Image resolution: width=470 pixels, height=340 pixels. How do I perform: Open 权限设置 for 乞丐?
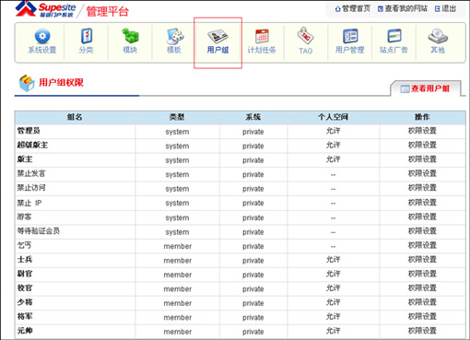422,245
